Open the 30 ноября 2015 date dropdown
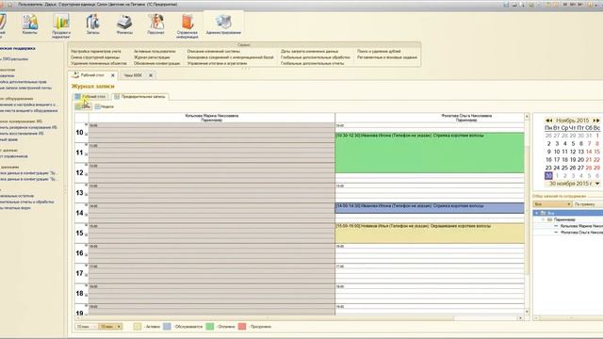 [597, 184]
